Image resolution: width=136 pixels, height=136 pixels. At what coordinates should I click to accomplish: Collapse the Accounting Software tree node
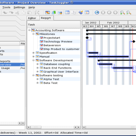[29, 30]
